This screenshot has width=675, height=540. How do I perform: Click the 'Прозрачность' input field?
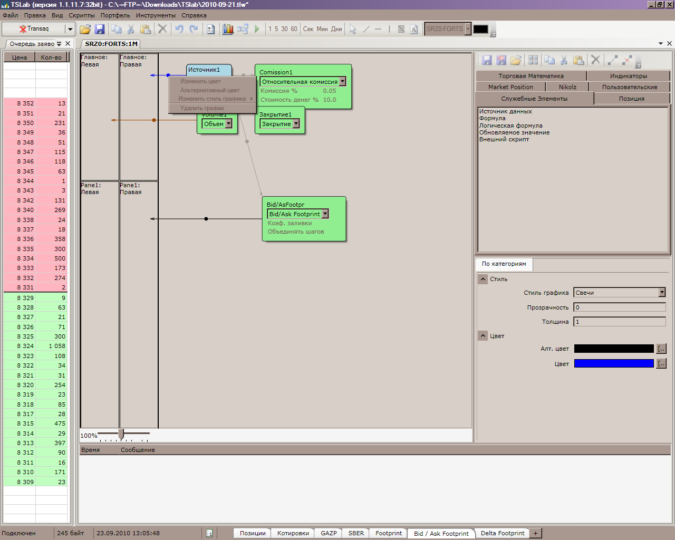619,307
